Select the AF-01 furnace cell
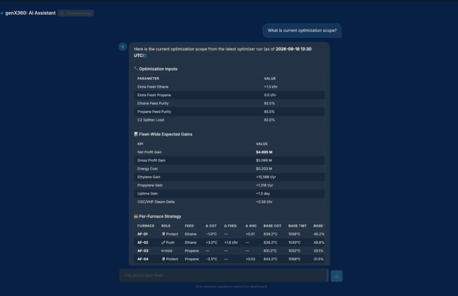This screenshot has height=296, width=458. [142, 234]
